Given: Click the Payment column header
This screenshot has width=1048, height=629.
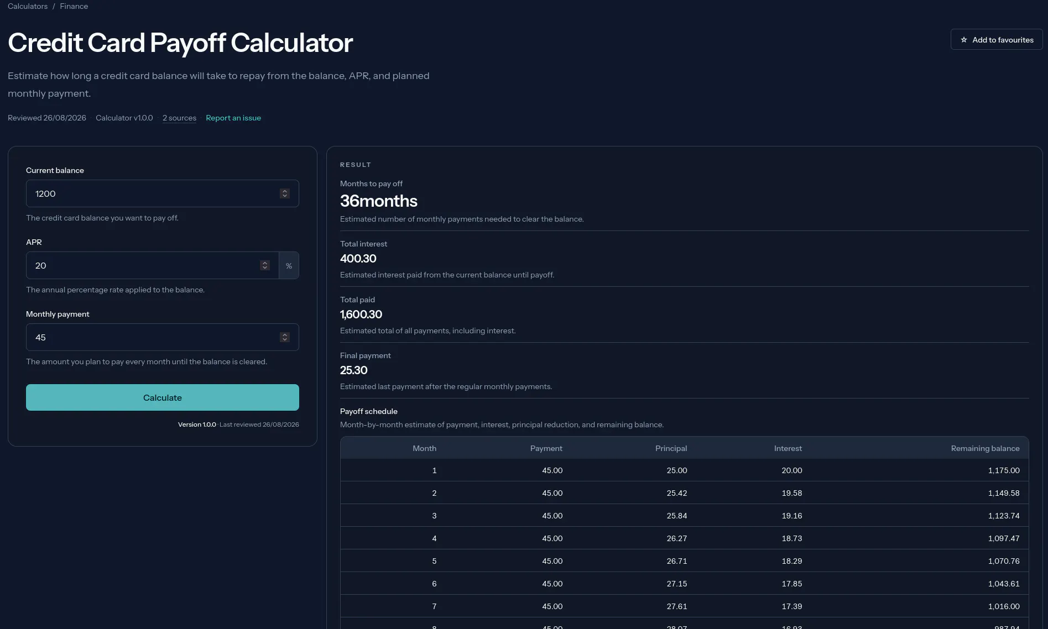Looking at the screenshot, I should click(546, 448).
